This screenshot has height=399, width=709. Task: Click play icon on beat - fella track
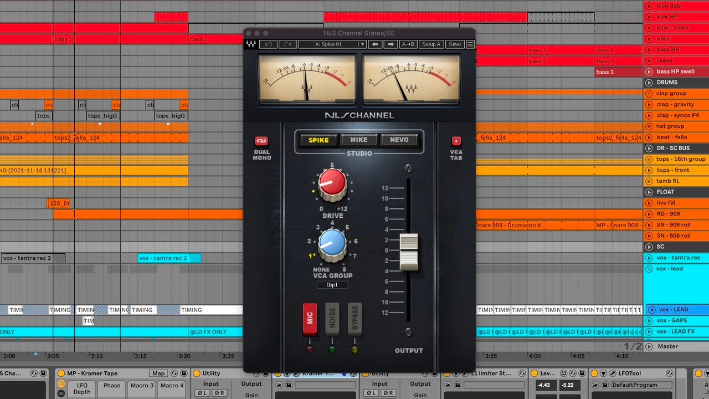pos(649,137)
